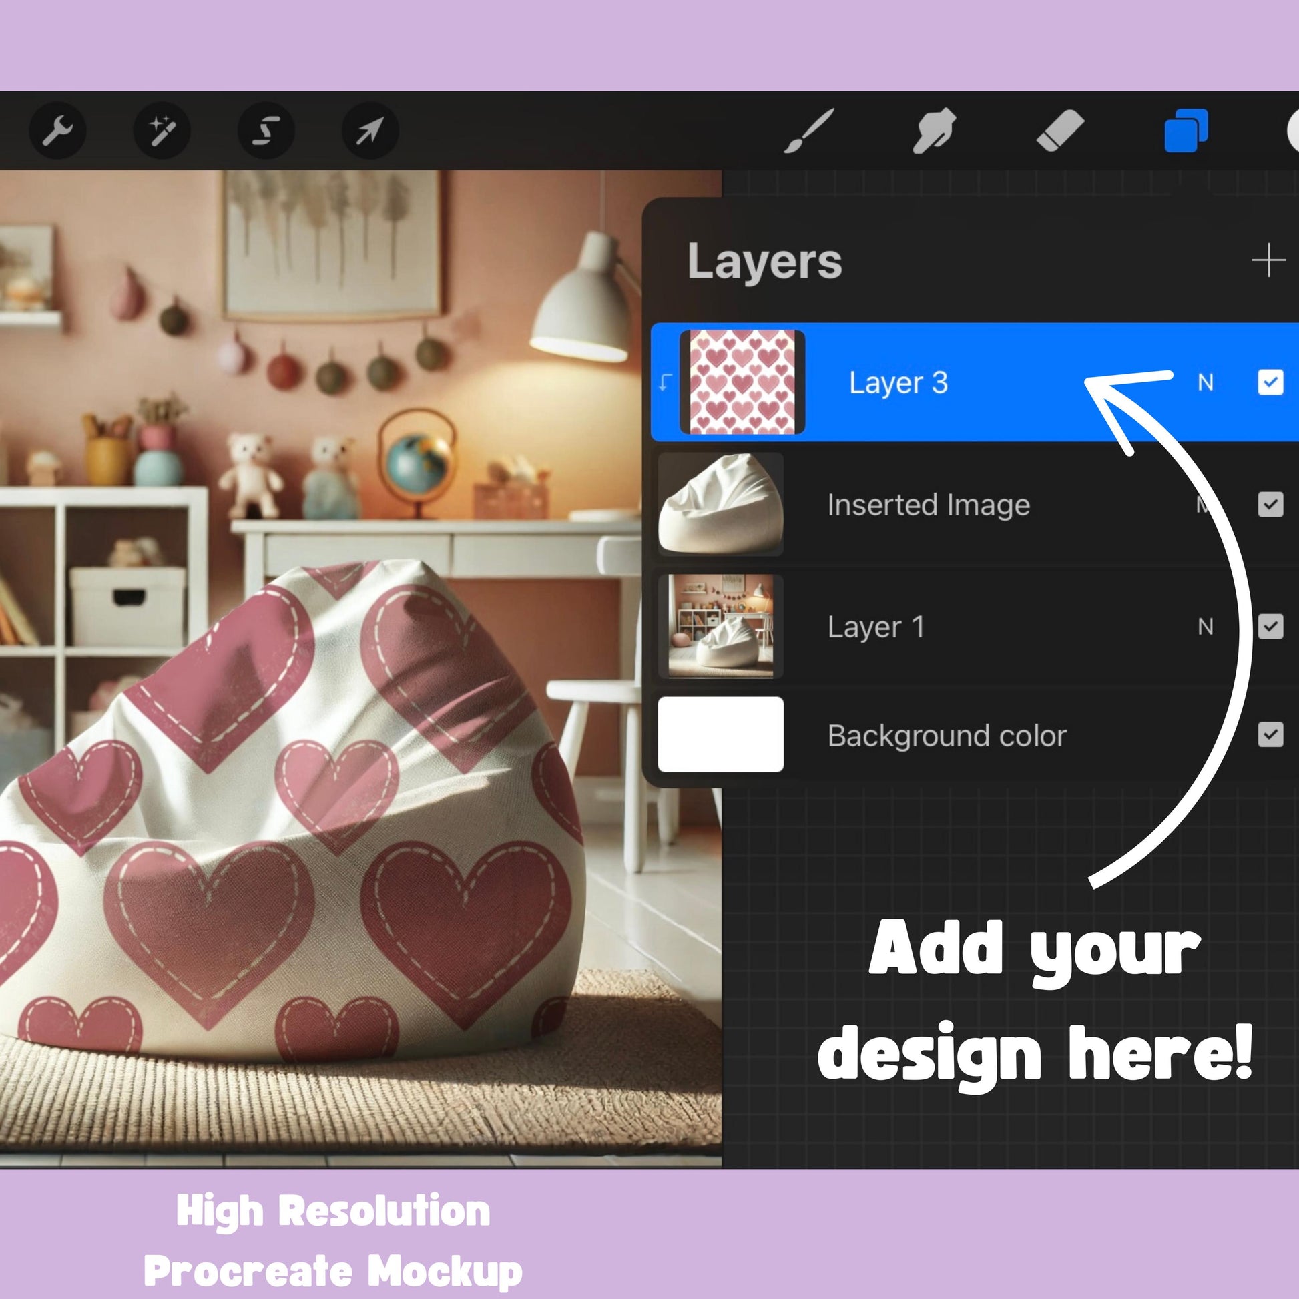1299x1299 pixels.
Task: Open the Adjustments magic wand menu
Action: (x=162, y=130)
